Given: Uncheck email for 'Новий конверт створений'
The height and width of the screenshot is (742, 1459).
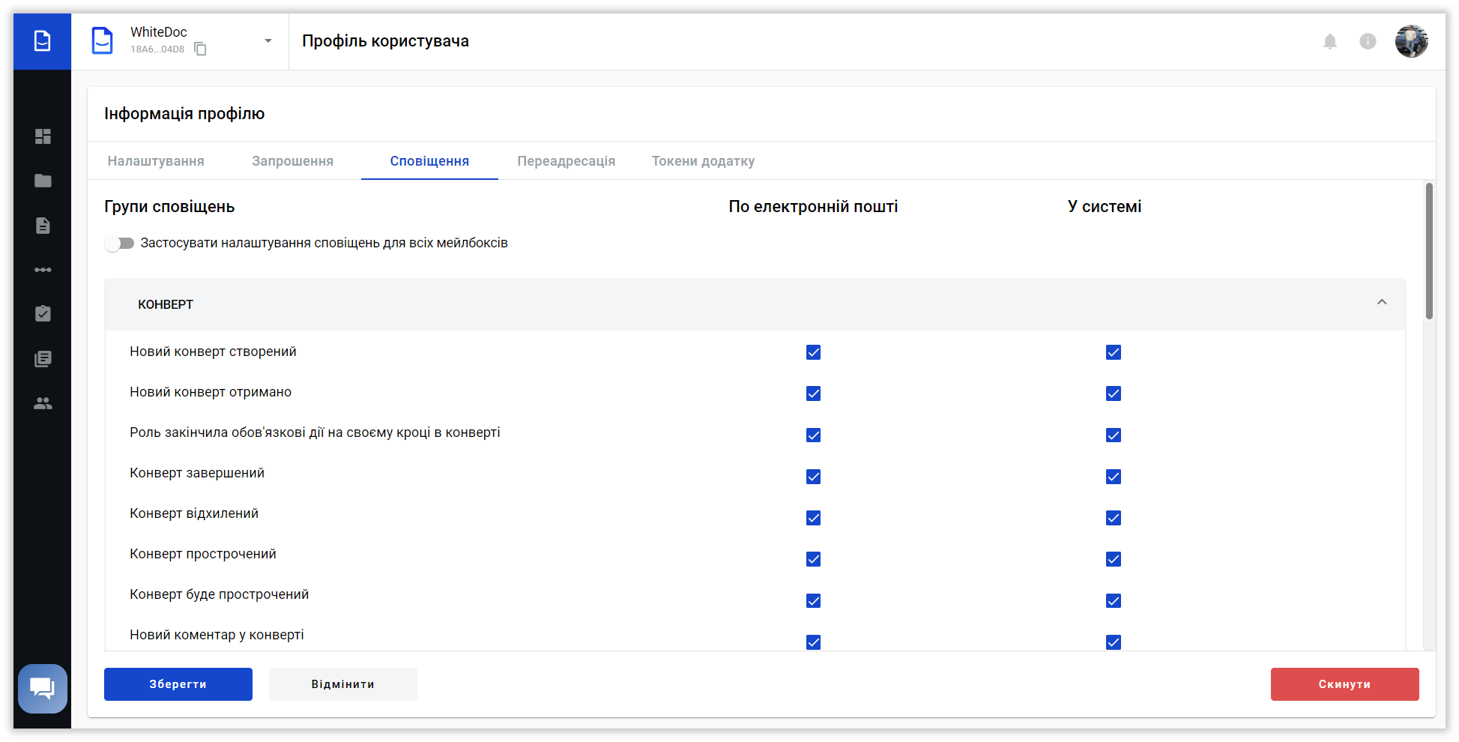Looking at the screenshot, I should [813, 352].
